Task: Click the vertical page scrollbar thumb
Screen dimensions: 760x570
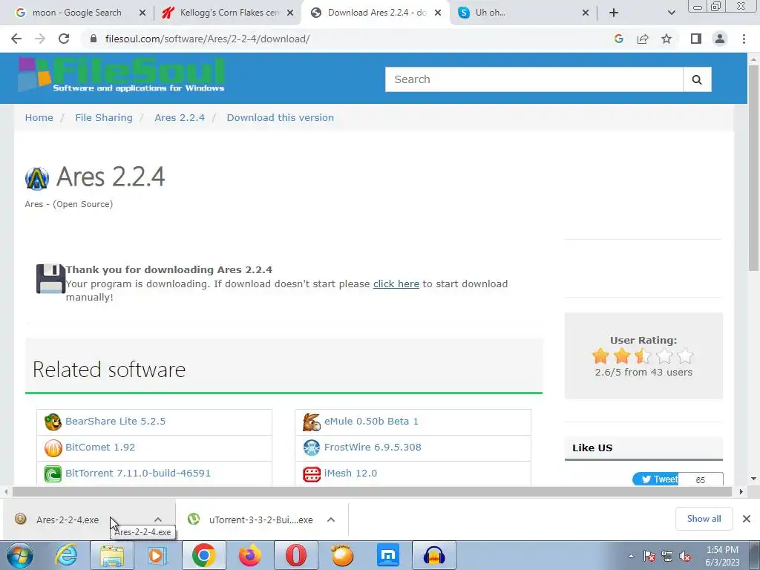Action: coord(753,168)
